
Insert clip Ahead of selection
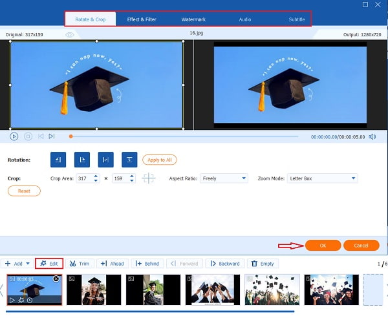pyautogui.click(x=113, y=264)
